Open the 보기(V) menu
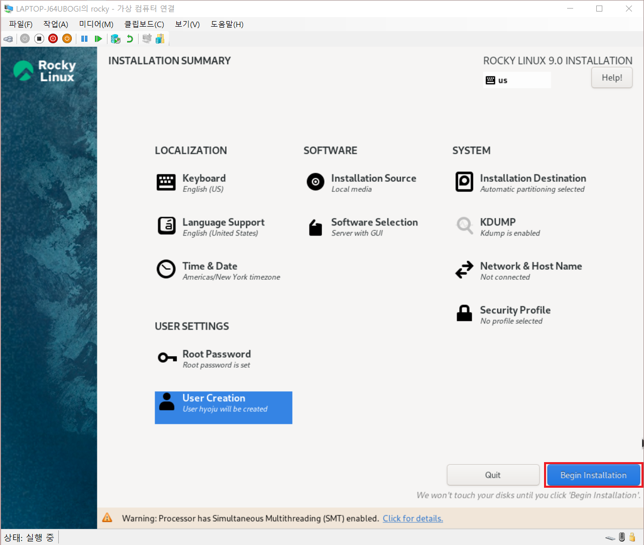Image resolution: width=644 pixels, height=545 pixels. point(187,24)
